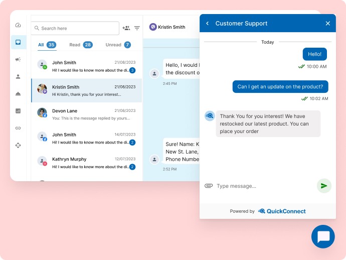Click the badge count 28 on Read
This screenshot has width=346, height=260.
pyautogui.click(x=88, y=45)
